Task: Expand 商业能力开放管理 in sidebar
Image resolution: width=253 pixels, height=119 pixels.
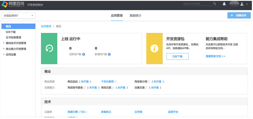Action: (x=4, y=49)
